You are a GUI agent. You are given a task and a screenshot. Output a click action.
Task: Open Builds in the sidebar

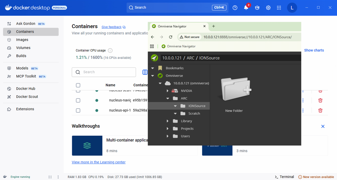tap(31, 56)
